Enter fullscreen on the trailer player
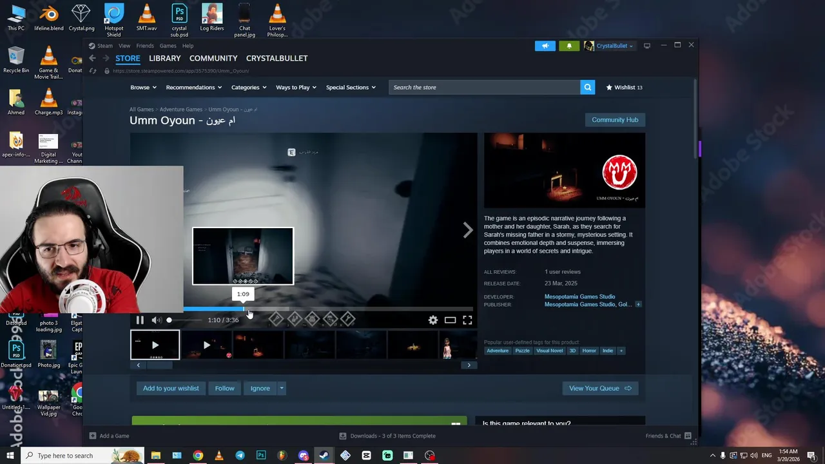The image size is (825, 464). 467,320
